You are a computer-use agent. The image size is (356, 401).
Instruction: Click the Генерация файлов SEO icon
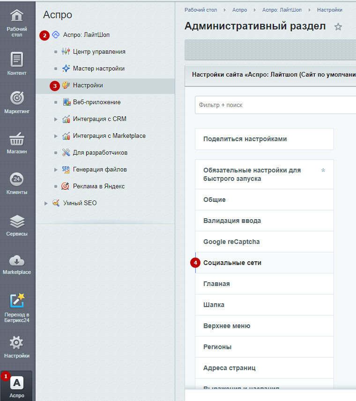(x=66, y=170)
